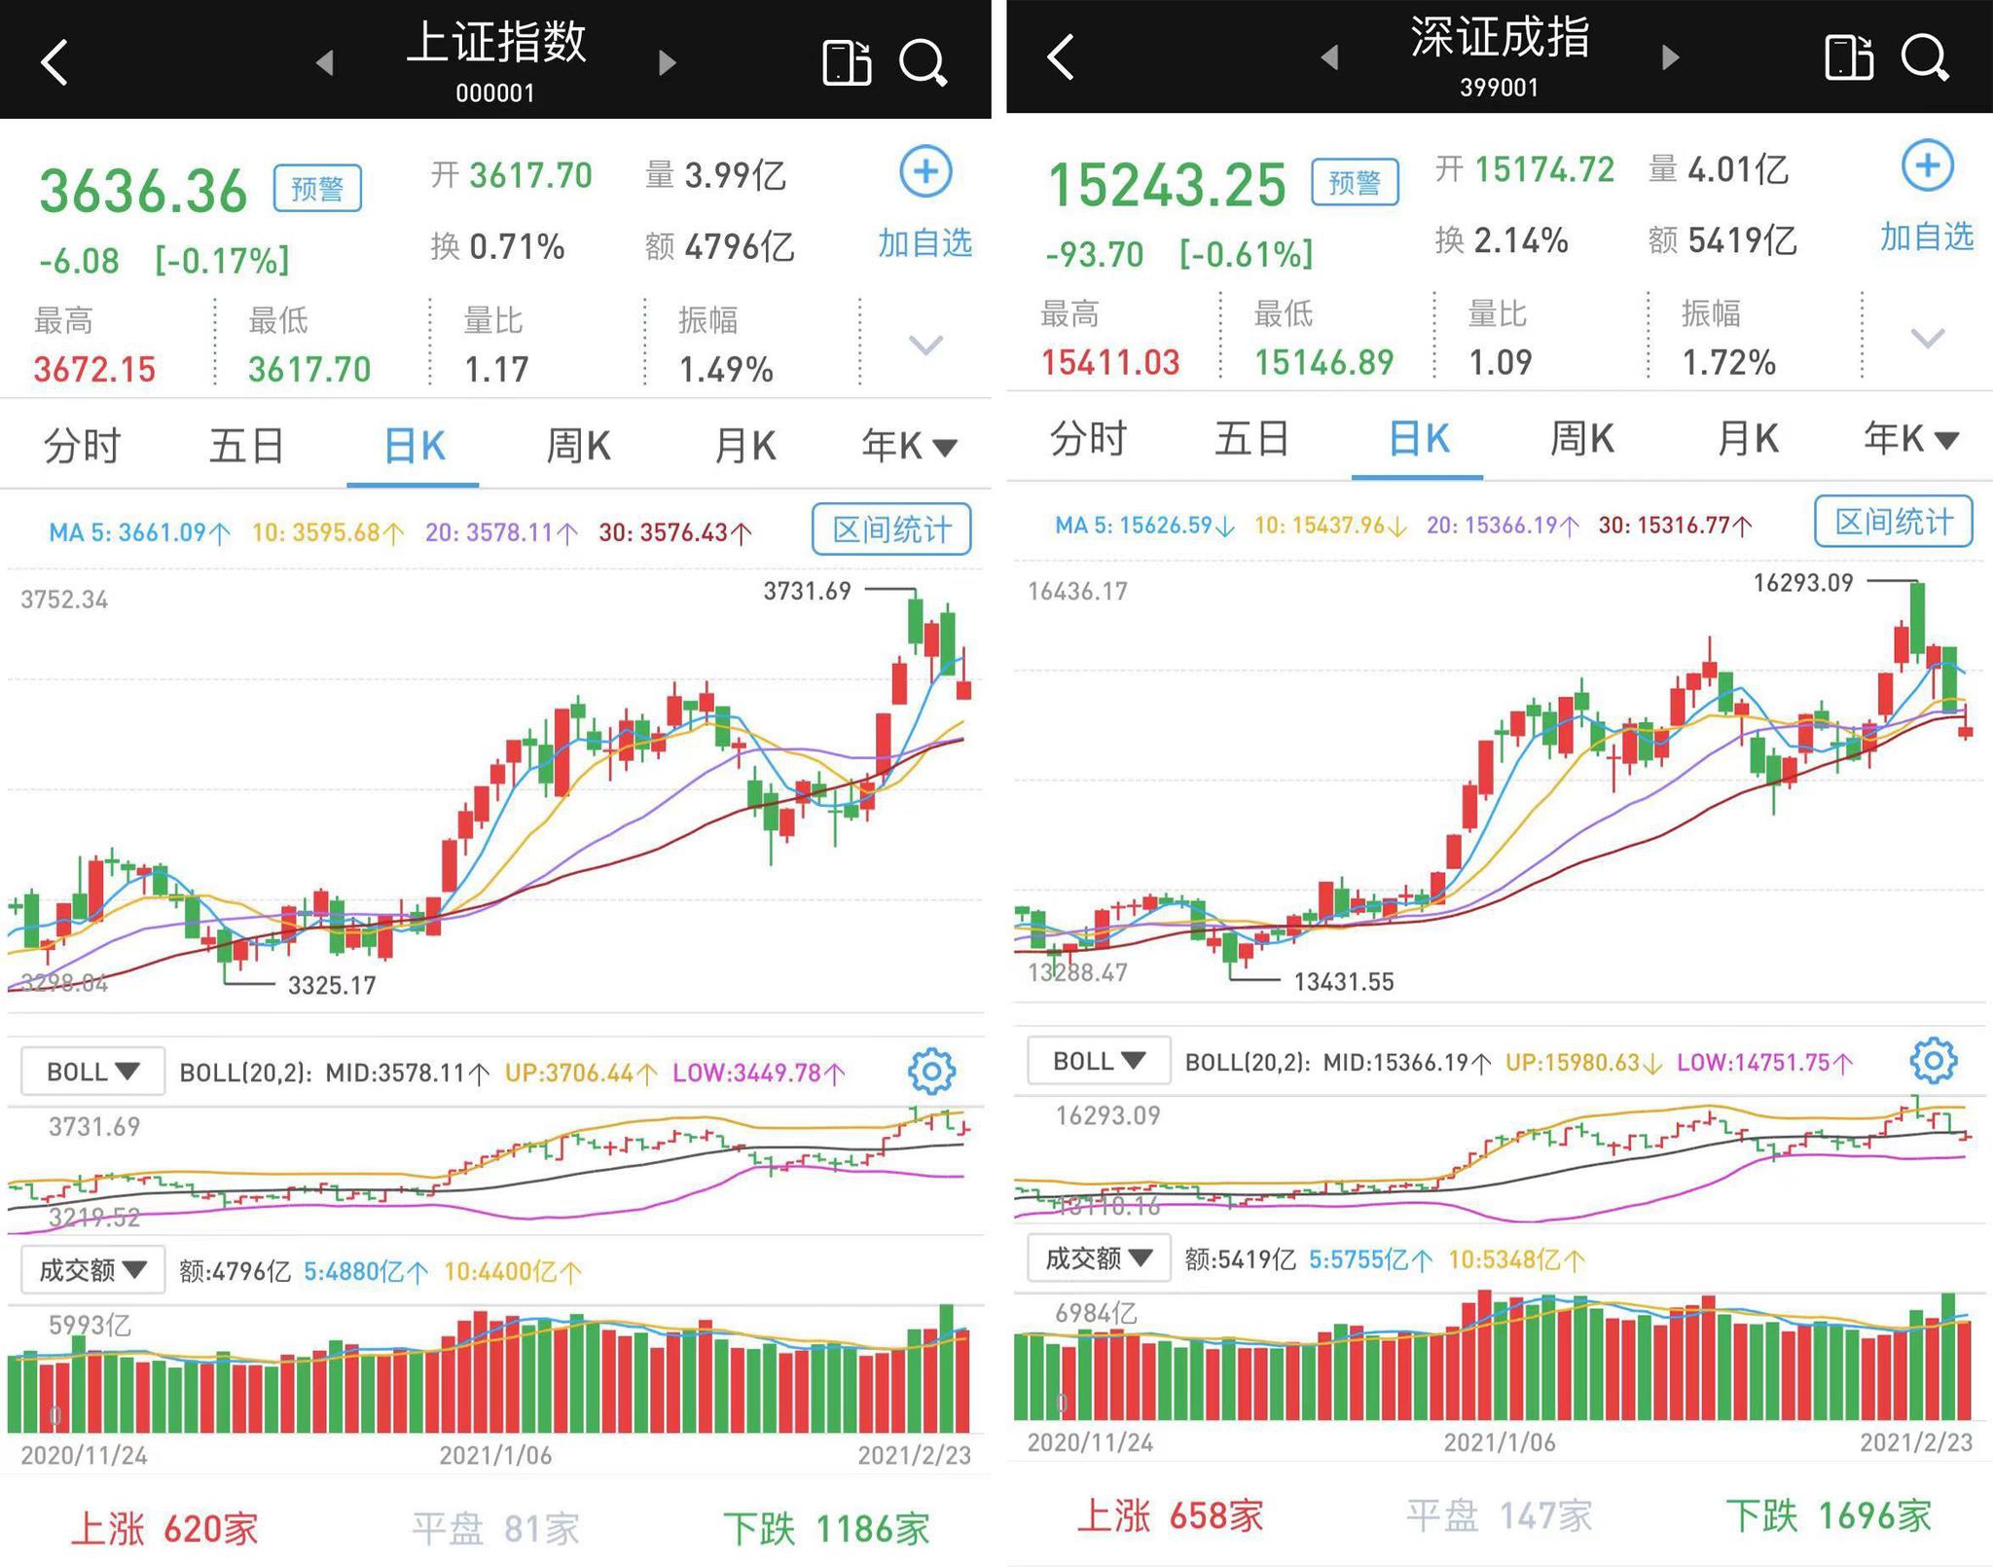The image size is (1993, 1567).
Task: Tap the 30: 3576.43 moving average label
Action: (x=674, y=532)
